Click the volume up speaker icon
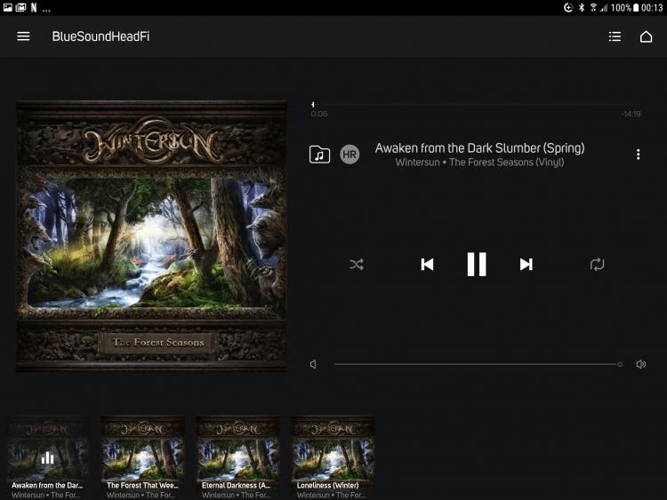 pos(640,364)
